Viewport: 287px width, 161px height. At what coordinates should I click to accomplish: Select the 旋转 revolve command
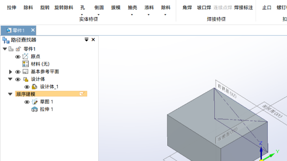point(45,8)
